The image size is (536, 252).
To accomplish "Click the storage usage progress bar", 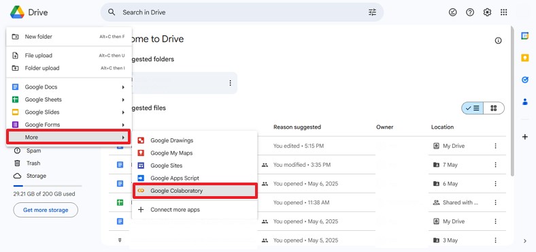I will pyautogui.click(x=48, y=186).
